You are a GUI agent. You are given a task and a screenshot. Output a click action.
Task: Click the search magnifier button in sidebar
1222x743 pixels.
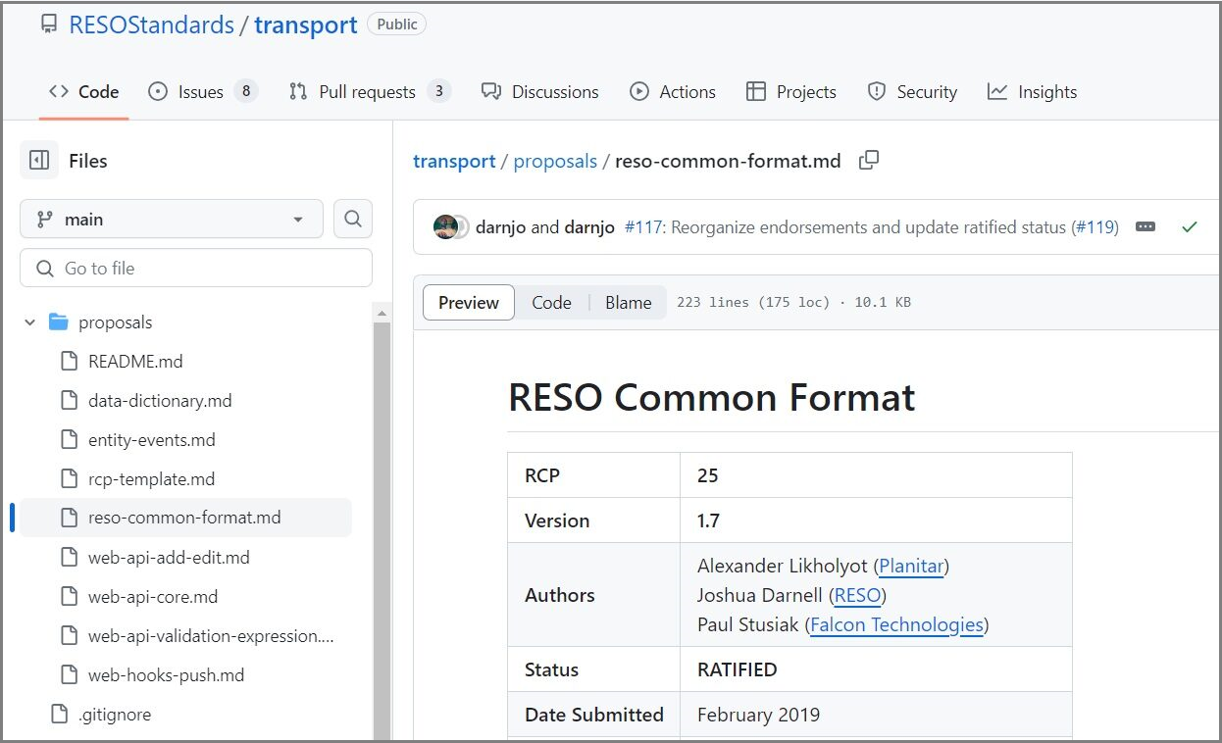[353, 219]
